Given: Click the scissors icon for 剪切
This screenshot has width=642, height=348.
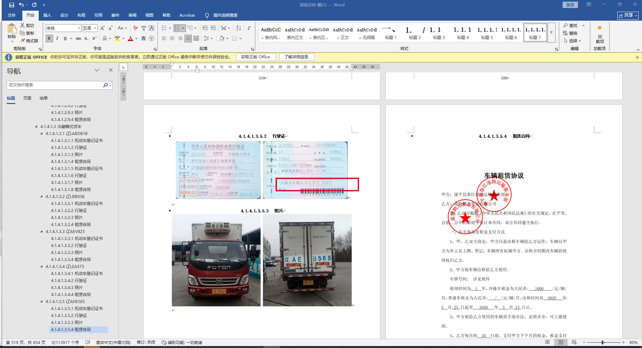Looking at the screenshot, I should click(x=22, y=25).
